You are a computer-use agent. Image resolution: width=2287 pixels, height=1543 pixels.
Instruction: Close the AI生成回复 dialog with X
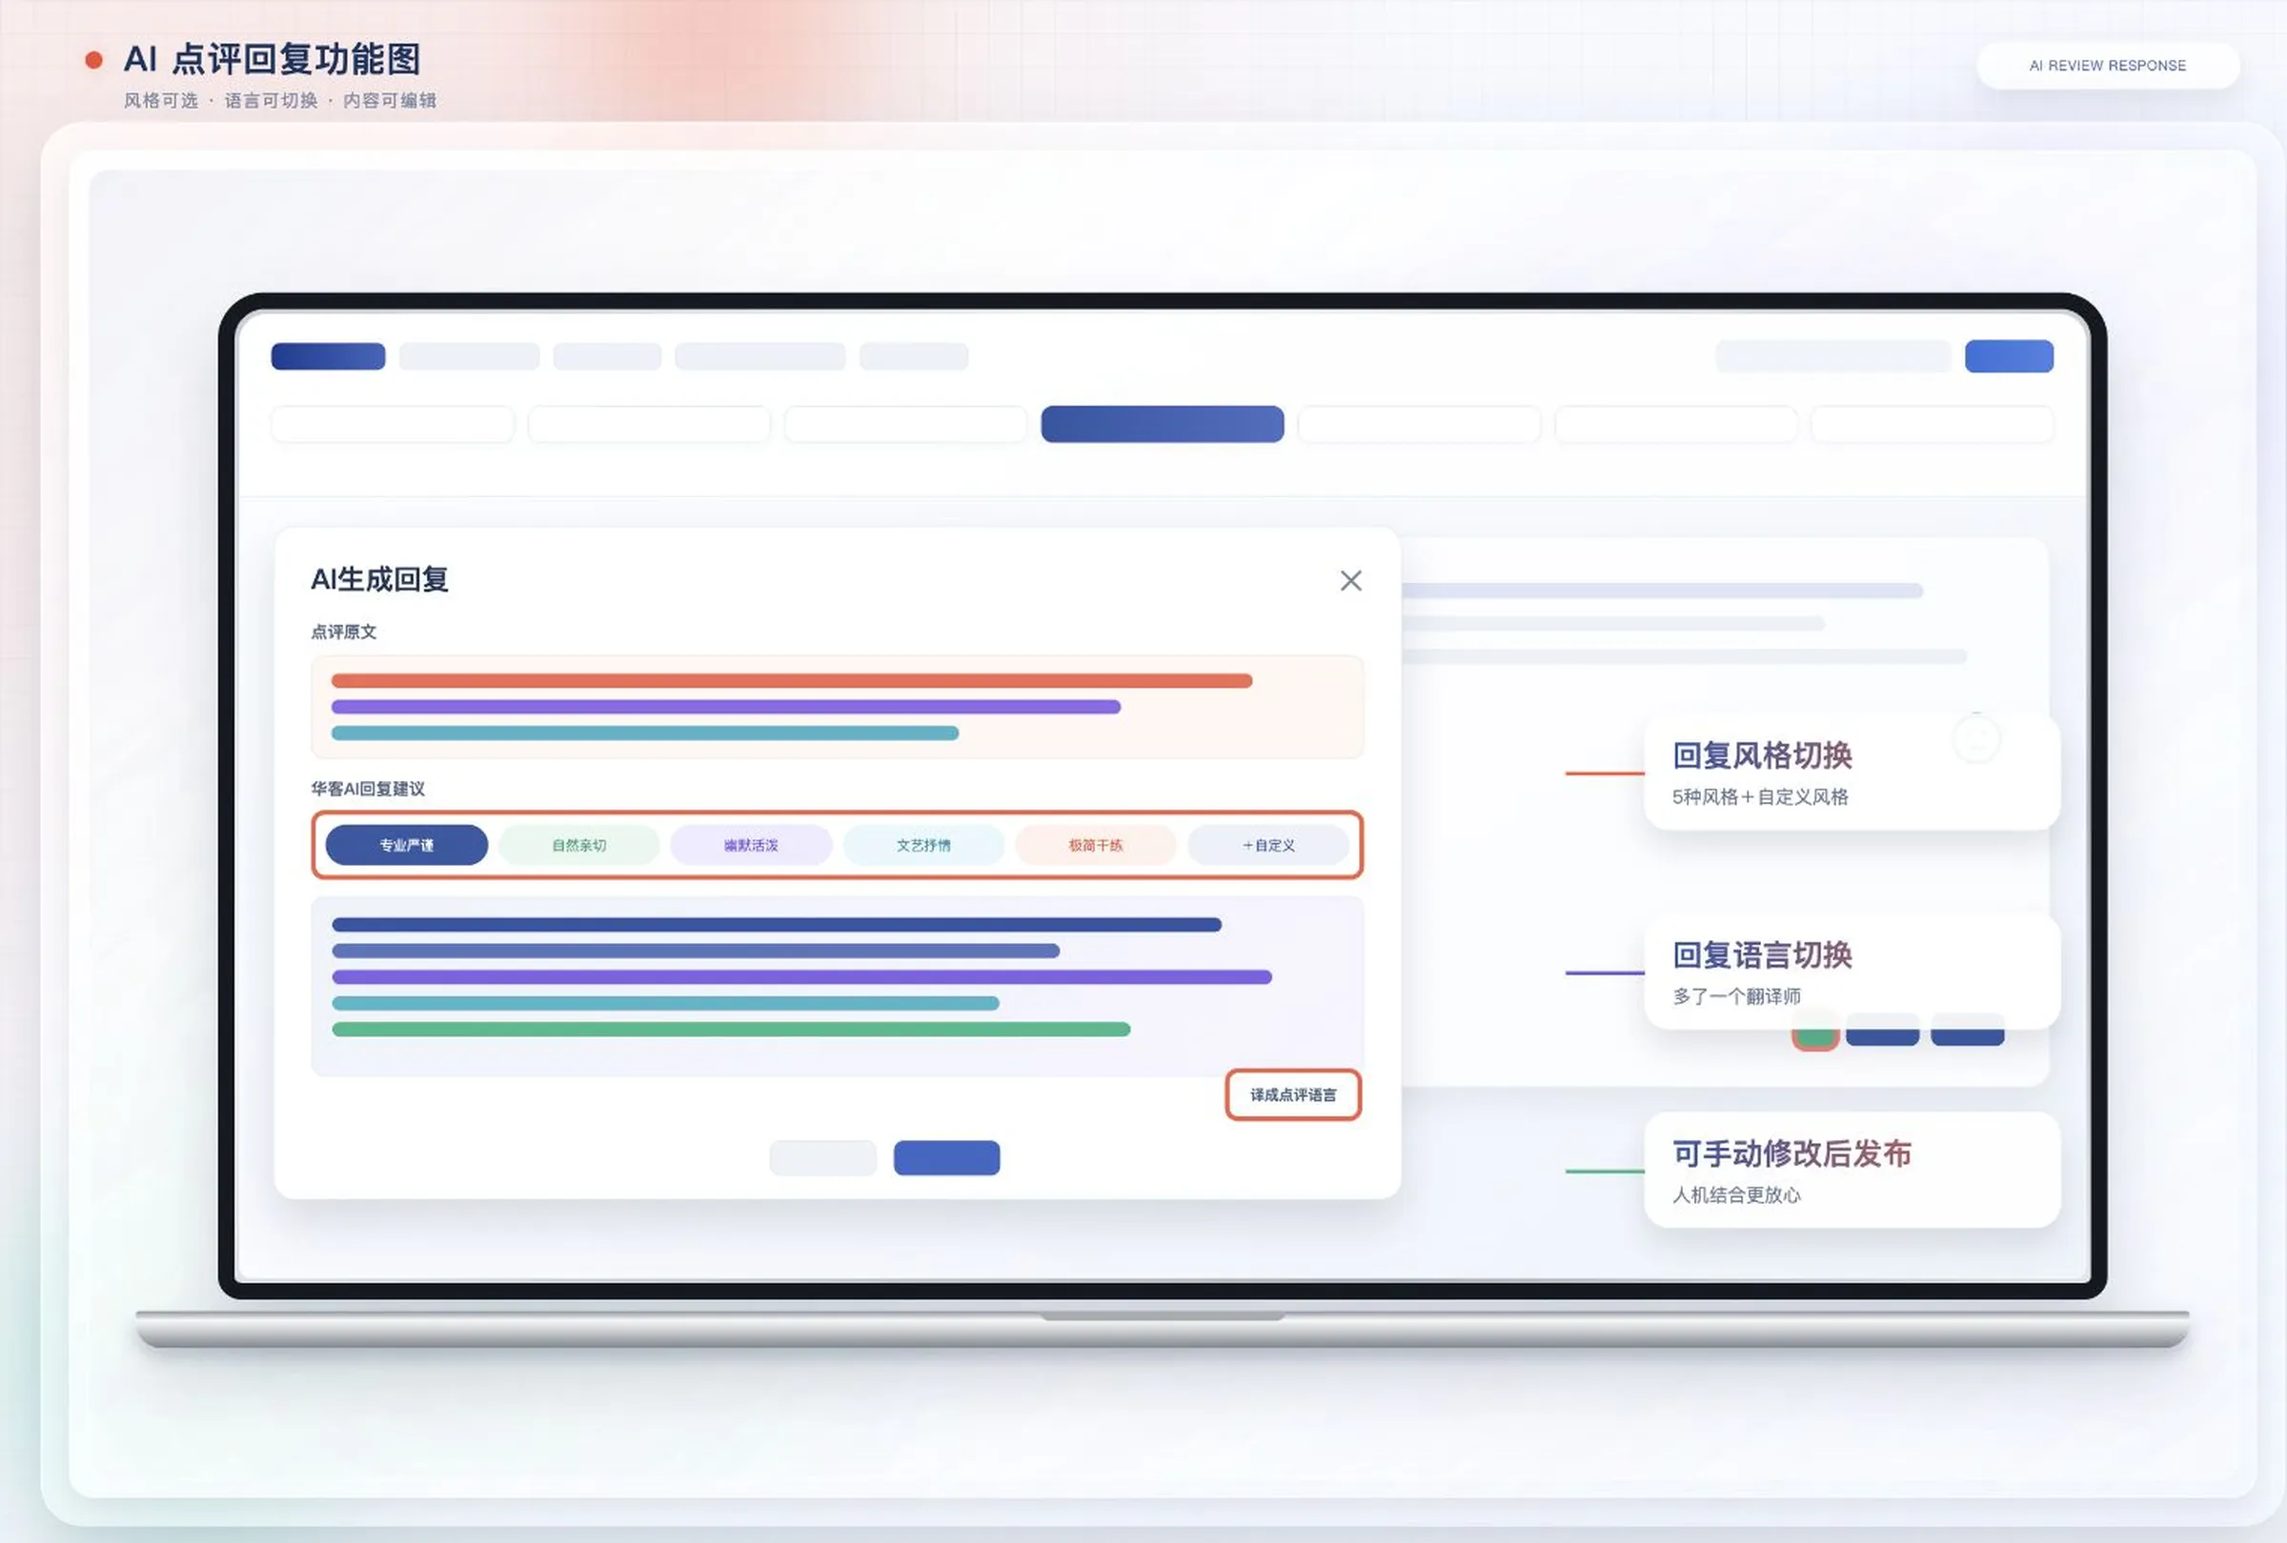(1350, 580)
